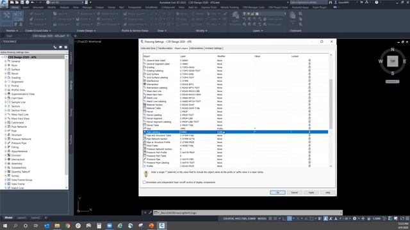The image size is (410, 230).
Task: Toggle lock for the Match Line row
Action: click(309, 98)
